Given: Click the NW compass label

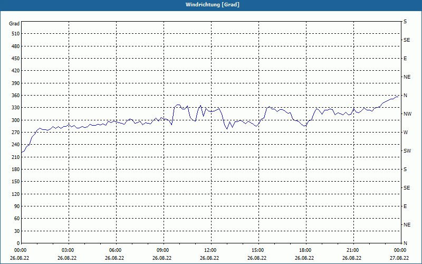Looking at the screenshot, I should pyautogui.click(x=407, y=114).
